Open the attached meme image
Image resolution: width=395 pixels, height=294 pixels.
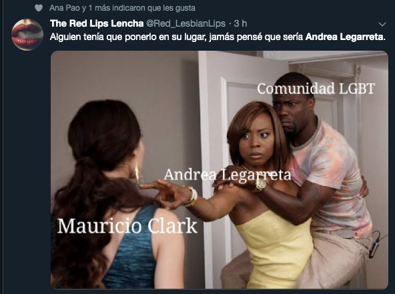tap(219, 169)
